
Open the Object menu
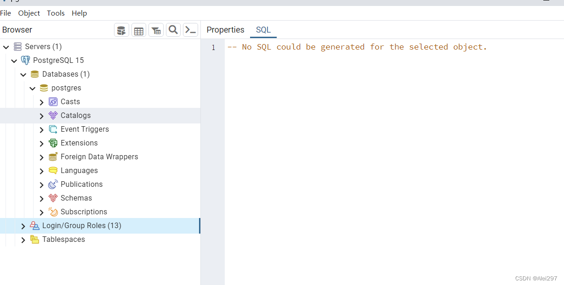point(29,13)
